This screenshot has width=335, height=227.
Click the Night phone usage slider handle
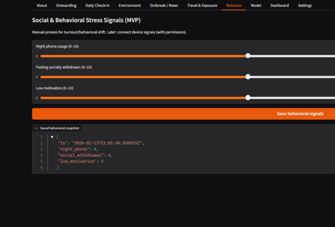(x=248, y=56)
